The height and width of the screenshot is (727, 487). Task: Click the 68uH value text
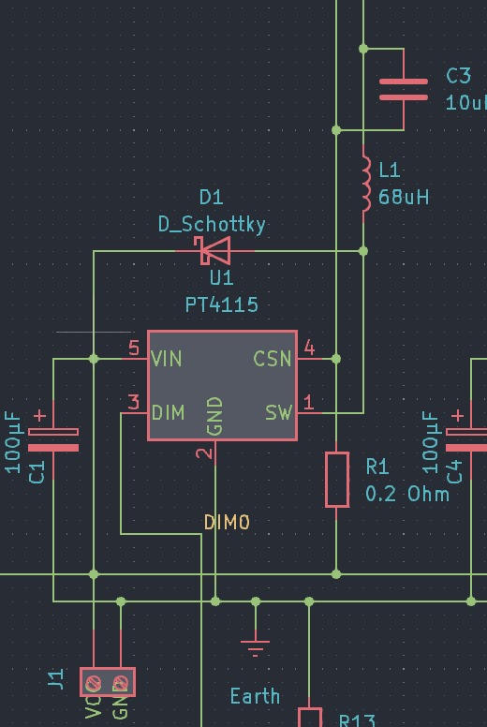404,198
